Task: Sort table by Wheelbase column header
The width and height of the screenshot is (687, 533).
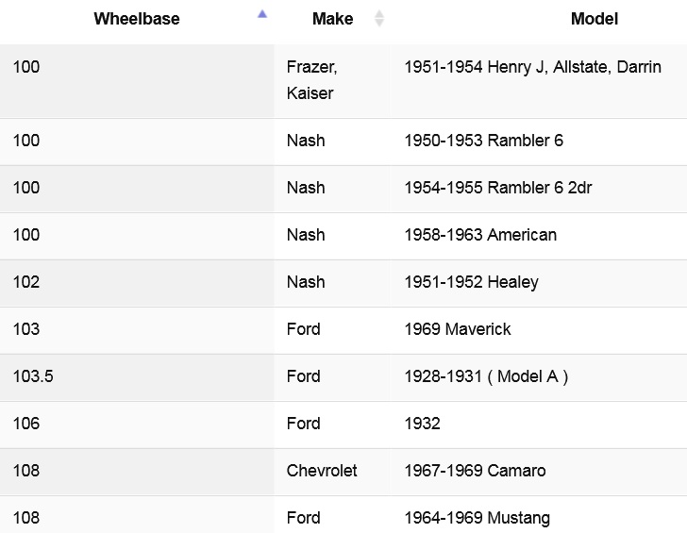Action: point(137,19)
